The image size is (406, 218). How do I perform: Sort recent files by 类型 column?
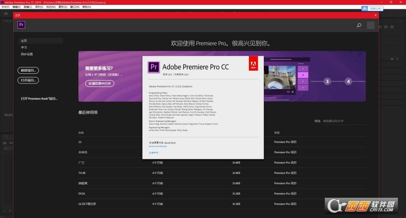[277, 133]
